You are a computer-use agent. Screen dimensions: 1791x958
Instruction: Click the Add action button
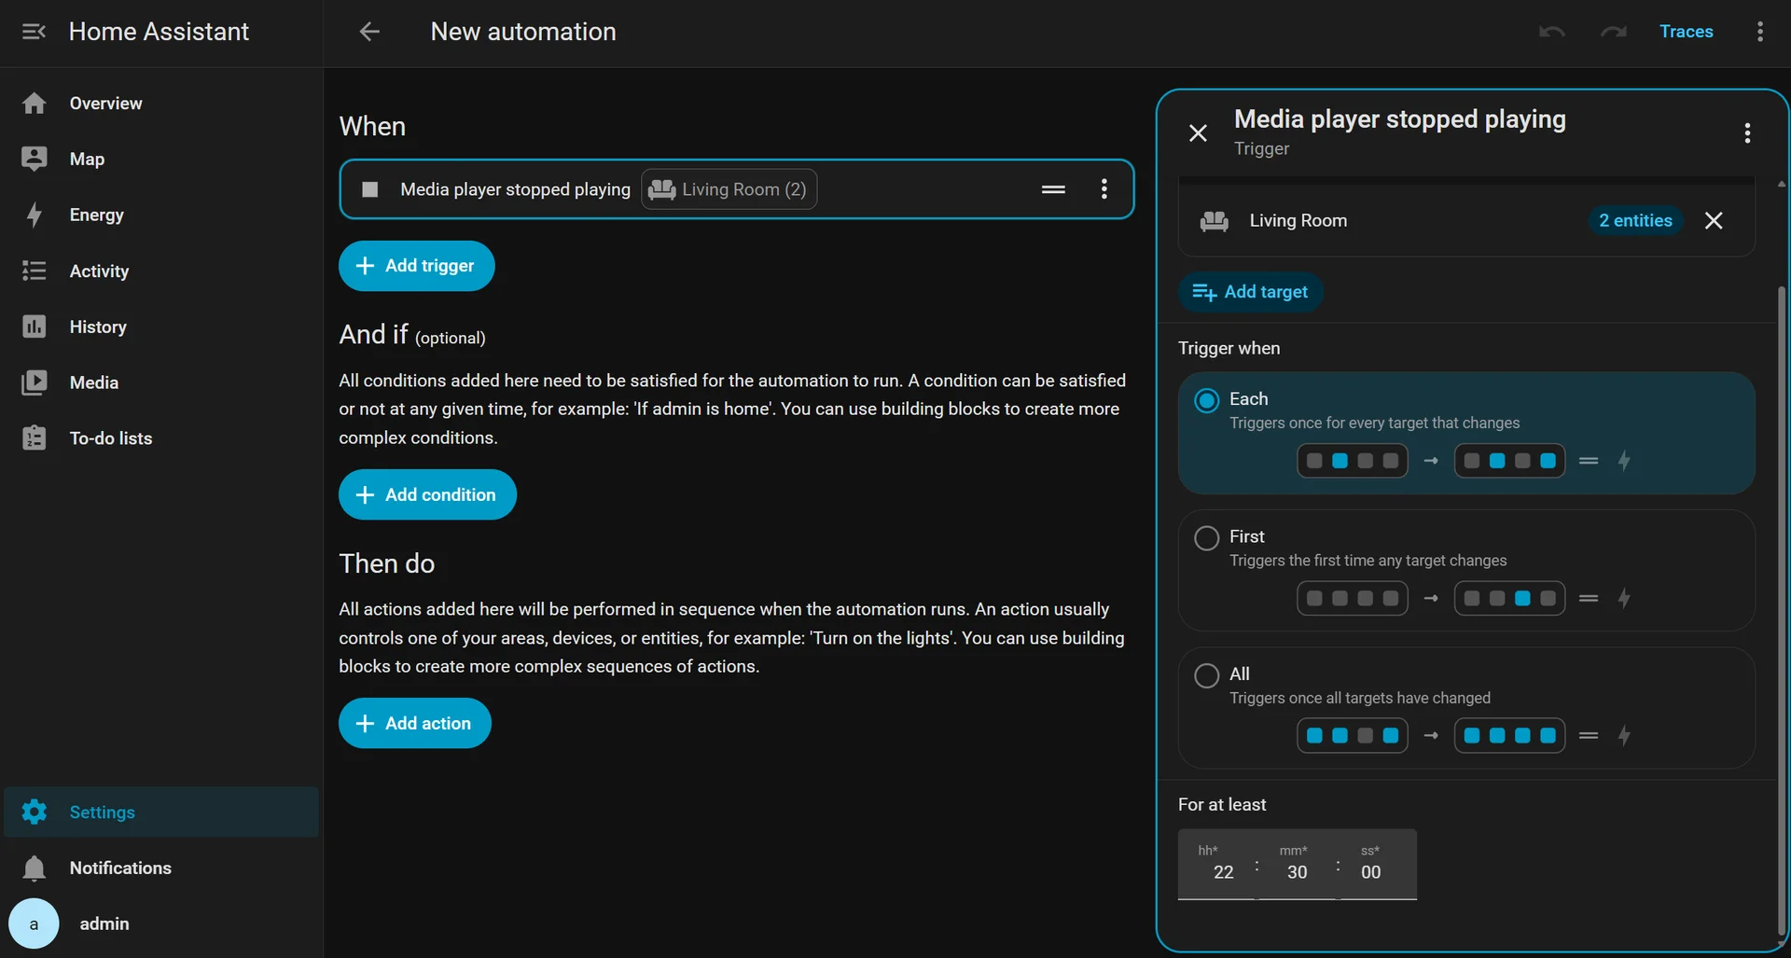point(415,723)
